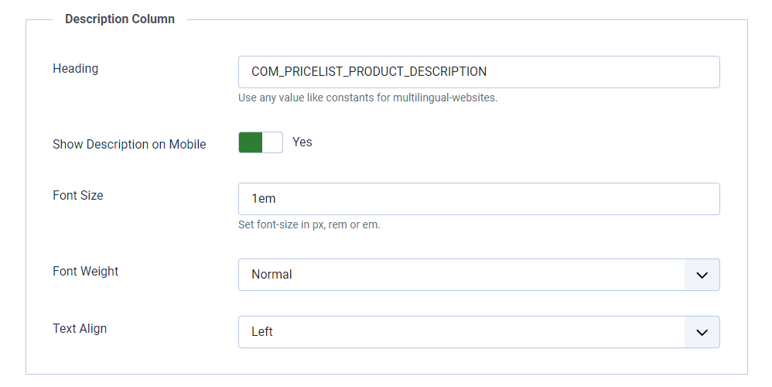Click the multilingual-websites hint under Heading
Viewport: 772px width, 387px height.
point(367,98)
